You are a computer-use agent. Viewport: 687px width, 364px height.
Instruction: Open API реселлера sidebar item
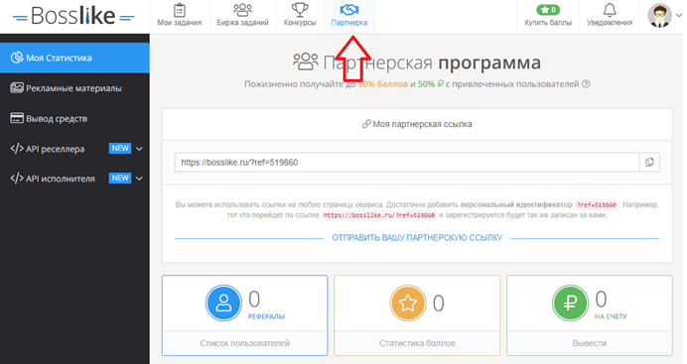point(74,149)
